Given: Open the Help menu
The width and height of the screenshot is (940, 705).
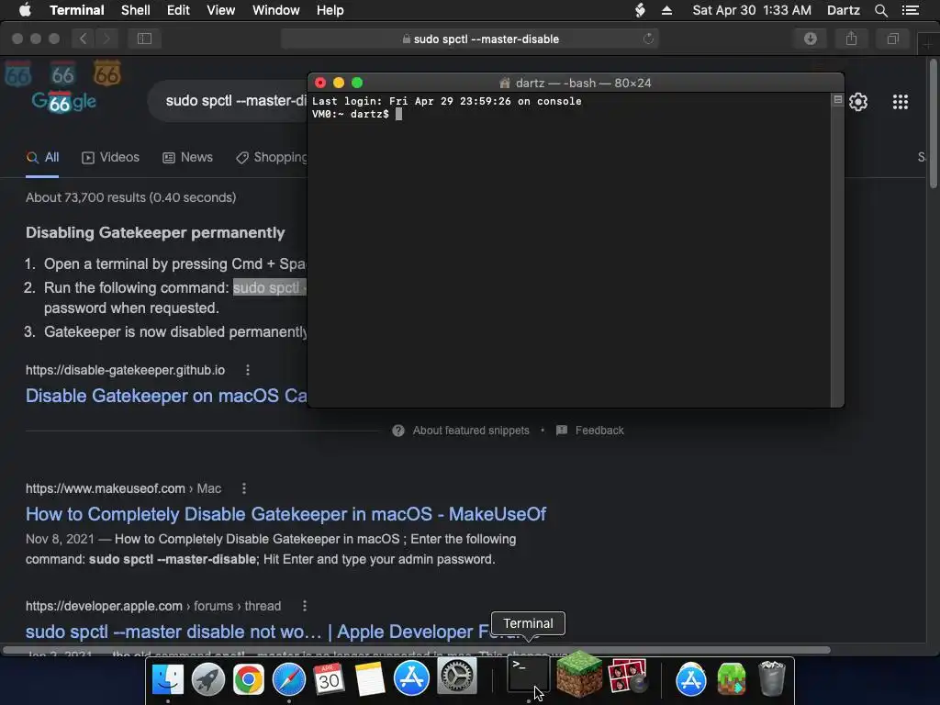Looking at the screenshot, I should (x=330, y=10).
